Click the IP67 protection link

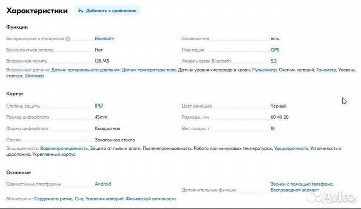[x=99, y=106]
